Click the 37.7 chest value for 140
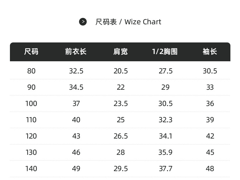 tap(166, 169)
